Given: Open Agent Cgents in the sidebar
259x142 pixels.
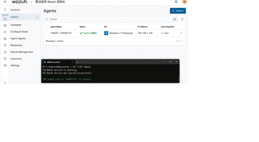Looking at the screenshot, I should click(x=18, y=38).
